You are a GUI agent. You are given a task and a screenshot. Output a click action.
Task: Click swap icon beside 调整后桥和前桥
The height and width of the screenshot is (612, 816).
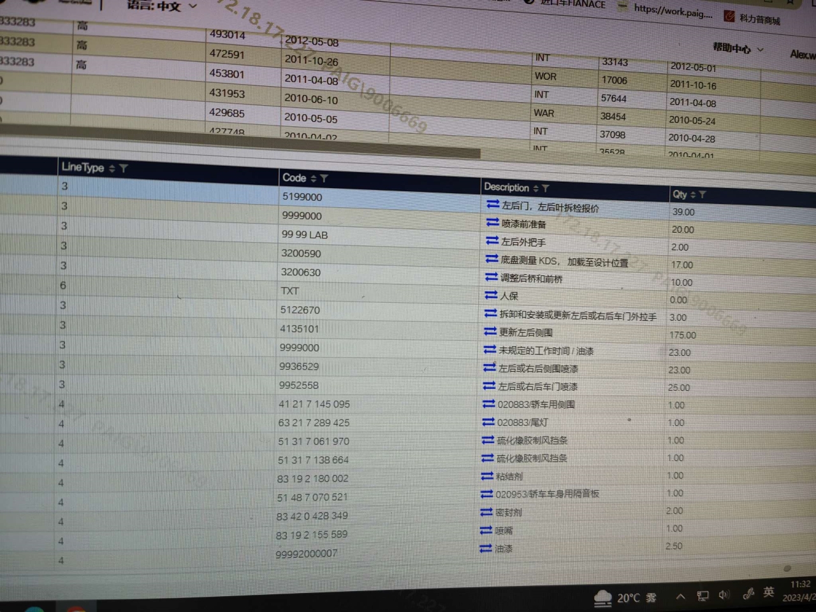(x=491, y=277)
